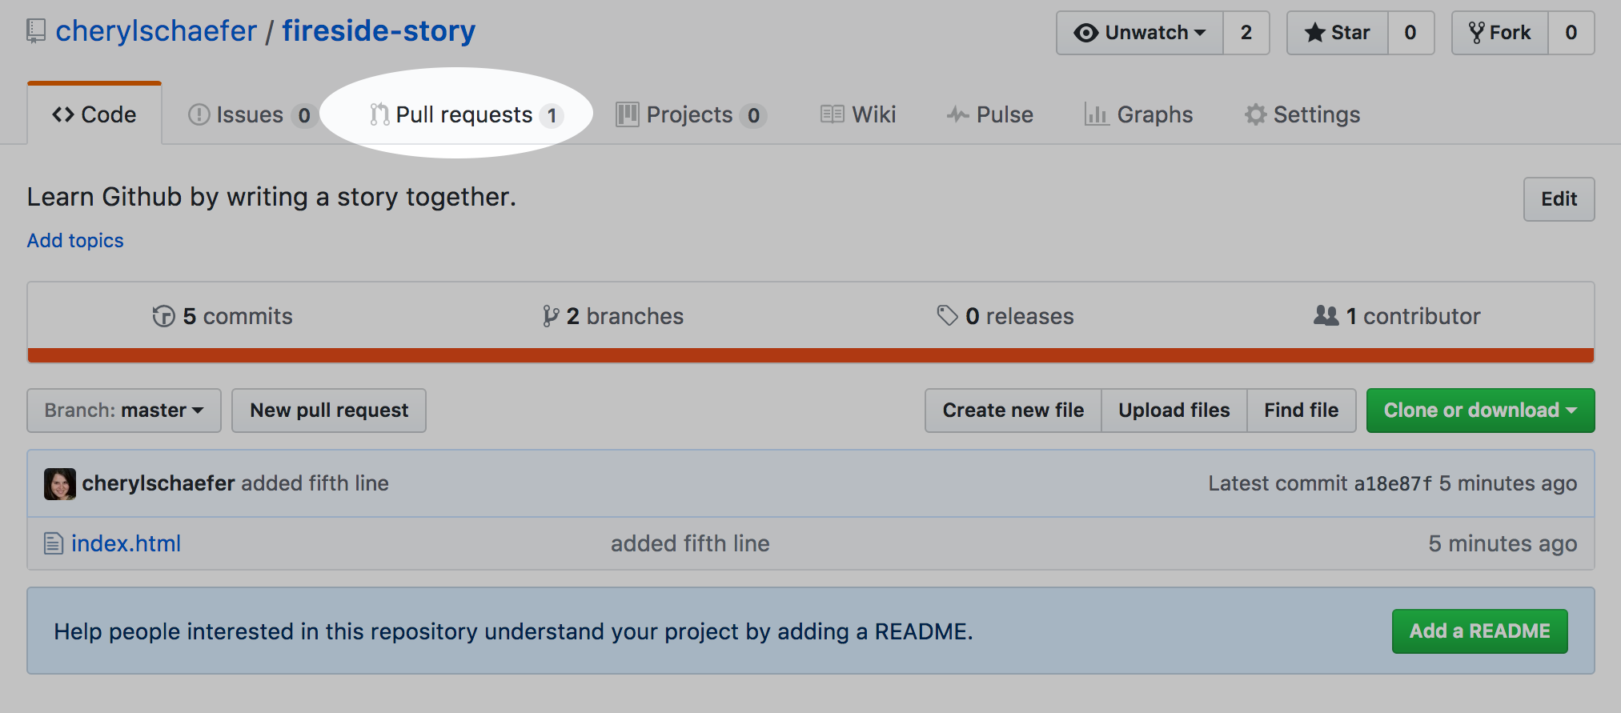Click 'added fifth line' beside index.html
Viewport: 1621px width, 713px height.
[690, 543]
